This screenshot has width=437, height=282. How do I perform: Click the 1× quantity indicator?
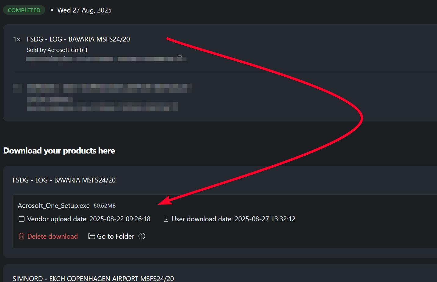coord(17,39)
